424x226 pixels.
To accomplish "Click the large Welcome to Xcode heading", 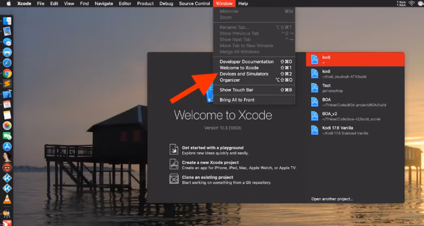I will [223, 115].
